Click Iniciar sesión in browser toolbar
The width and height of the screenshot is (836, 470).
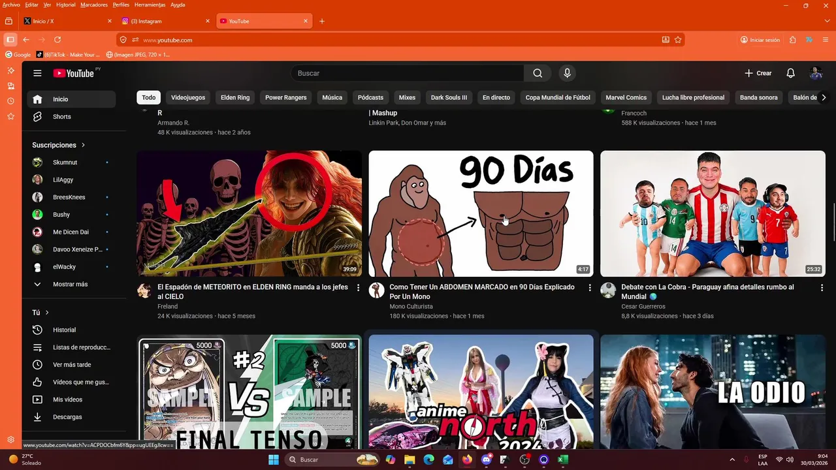pos(760,40)
